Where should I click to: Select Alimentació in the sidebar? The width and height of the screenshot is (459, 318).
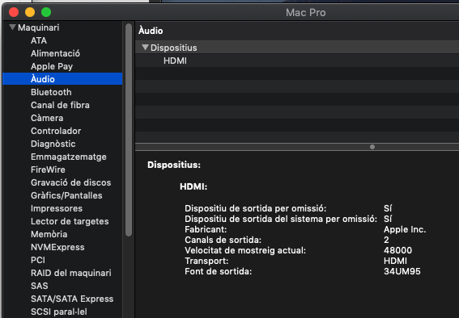(x=55, y=53)
